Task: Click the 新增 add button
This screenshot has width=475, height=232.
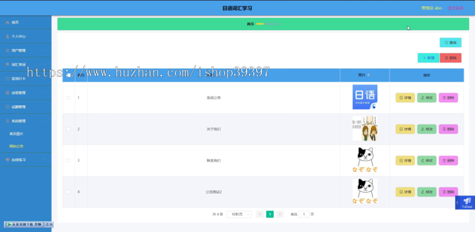Action: (429, 58)
